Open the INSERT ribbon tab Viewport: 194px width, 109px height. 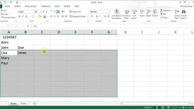pyautogui.click(x=17, y=6)
